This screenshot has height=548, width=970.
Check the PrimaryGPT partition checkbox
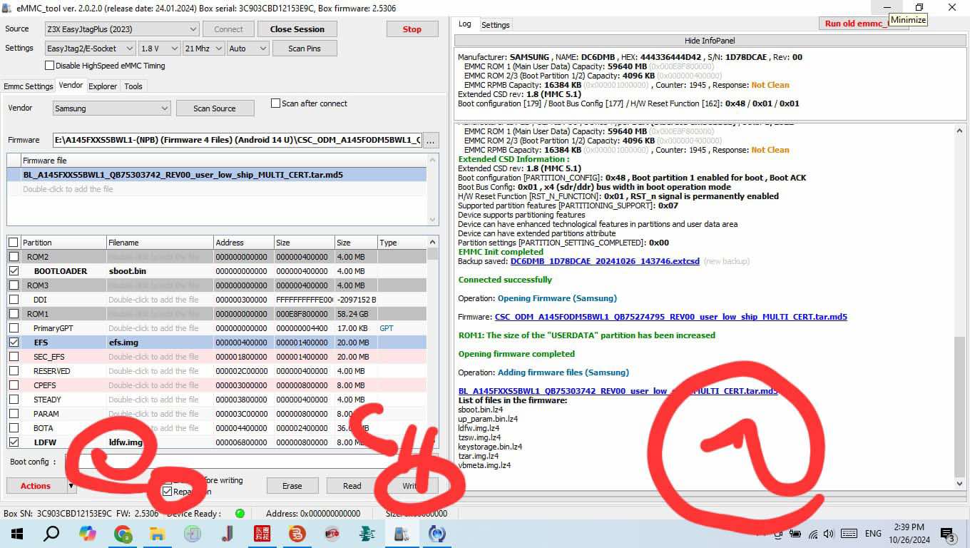(x=14, y=328)
